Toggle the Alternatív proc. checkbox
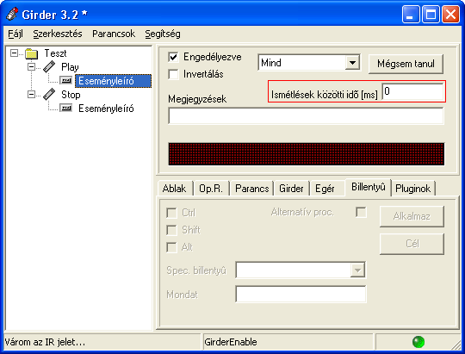Image resolution: width=465 pixels, height=354 pixels. [x=361, y=212]
